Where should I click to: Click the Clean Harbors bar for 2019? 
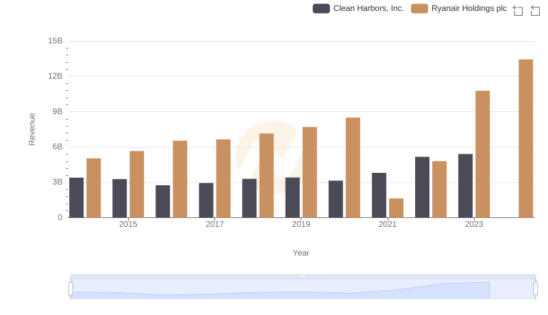(x=292, y=197)
